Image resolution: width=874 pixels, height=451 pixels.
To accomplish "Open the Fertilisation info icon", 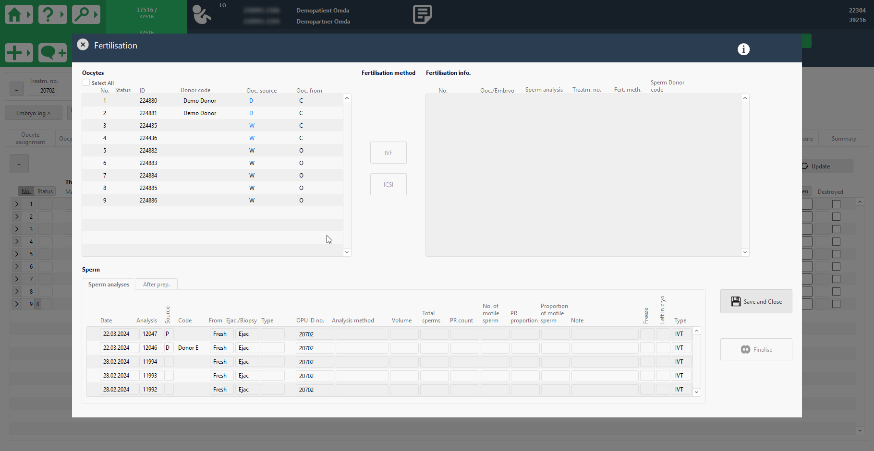I will pos(743,49).
